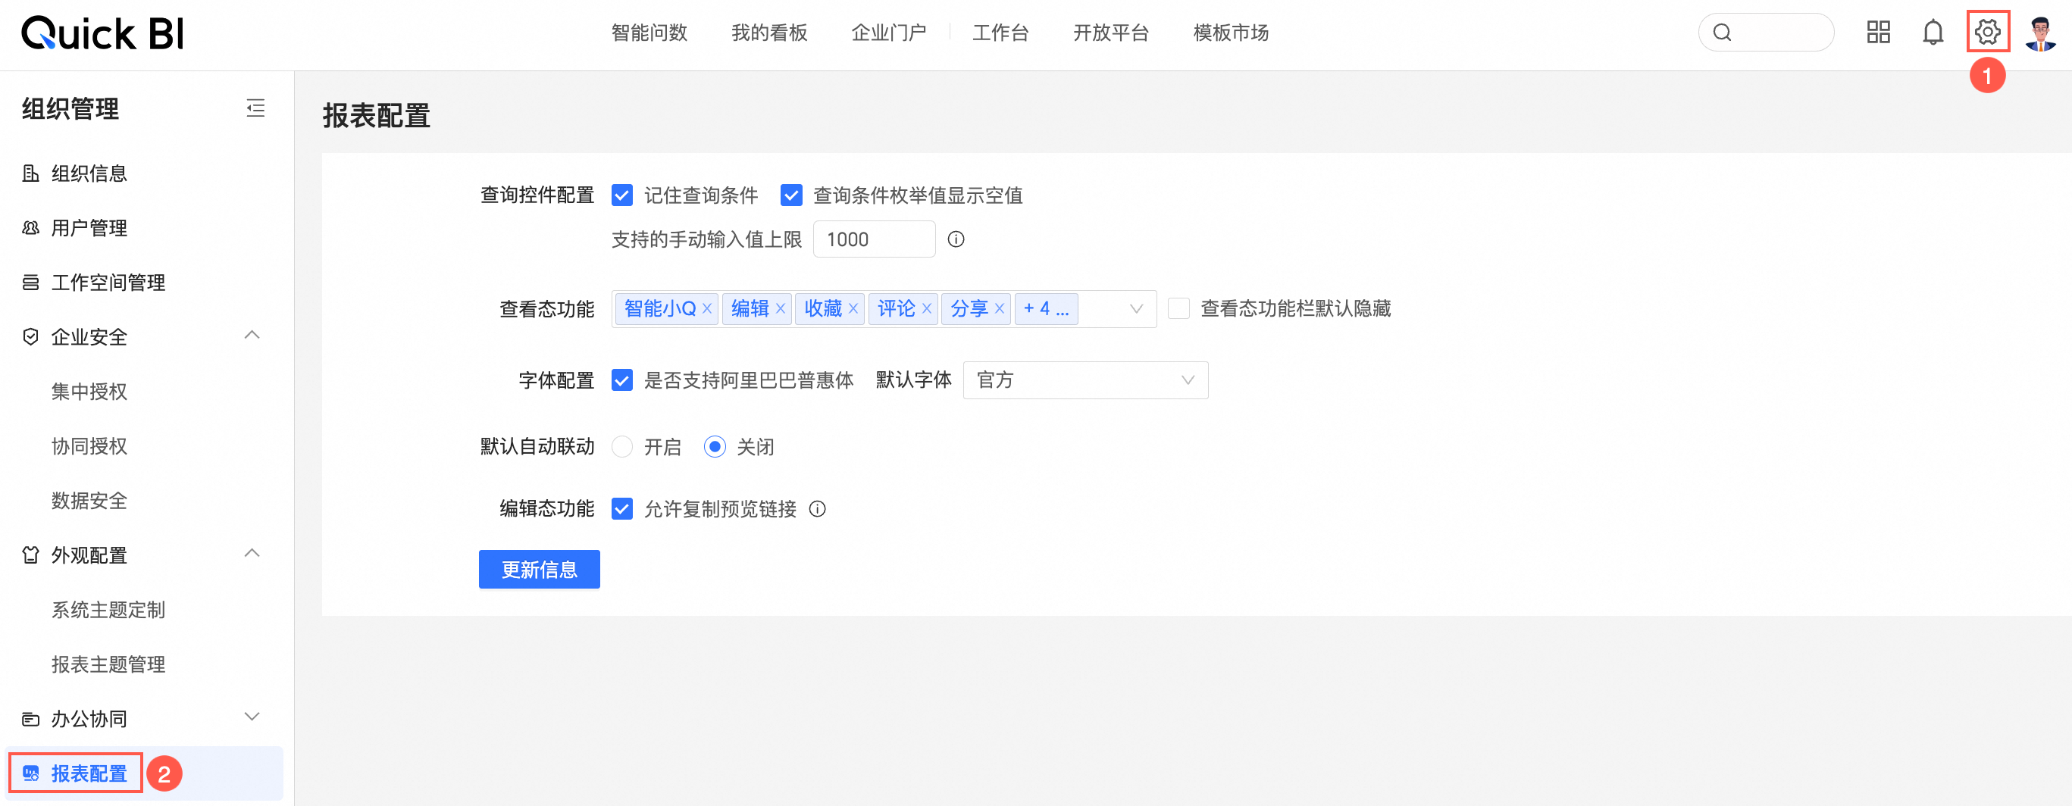This screenshot has width=2072, height=806.
Task: Go to 我的看板 in top navigation
Action: point(769,33)
